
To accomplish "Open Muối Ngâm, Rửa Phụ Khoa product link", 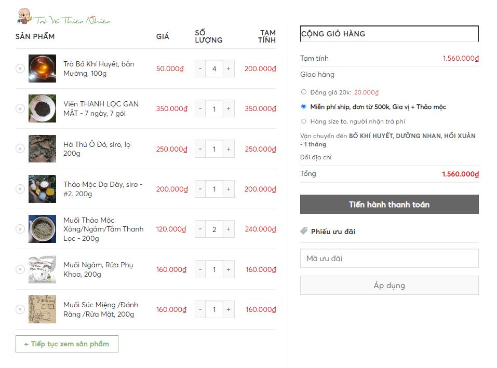I will click(x=98, y=269).
